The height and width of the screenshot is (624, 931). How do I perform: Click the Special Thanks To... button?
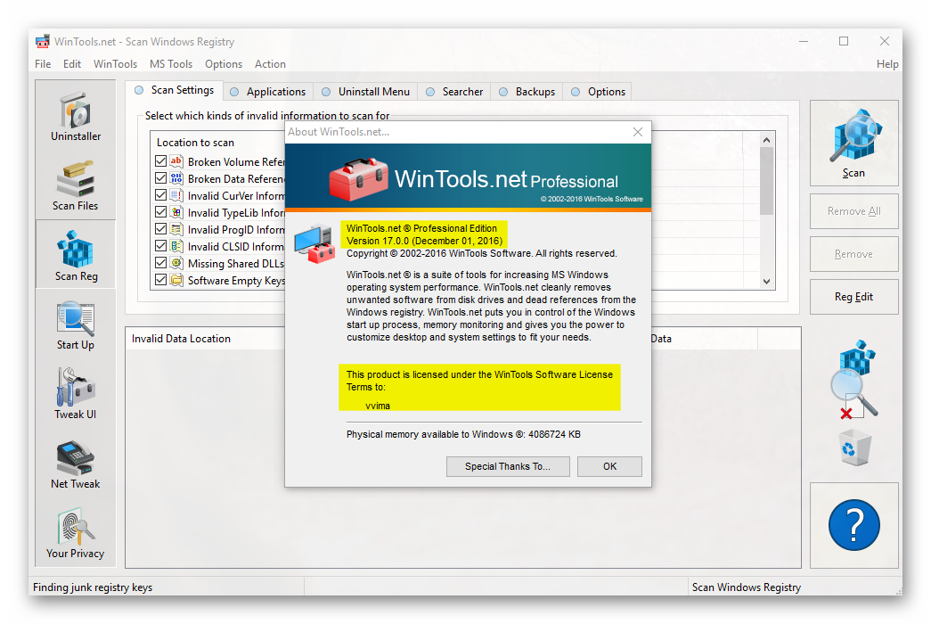pos(508,466)
